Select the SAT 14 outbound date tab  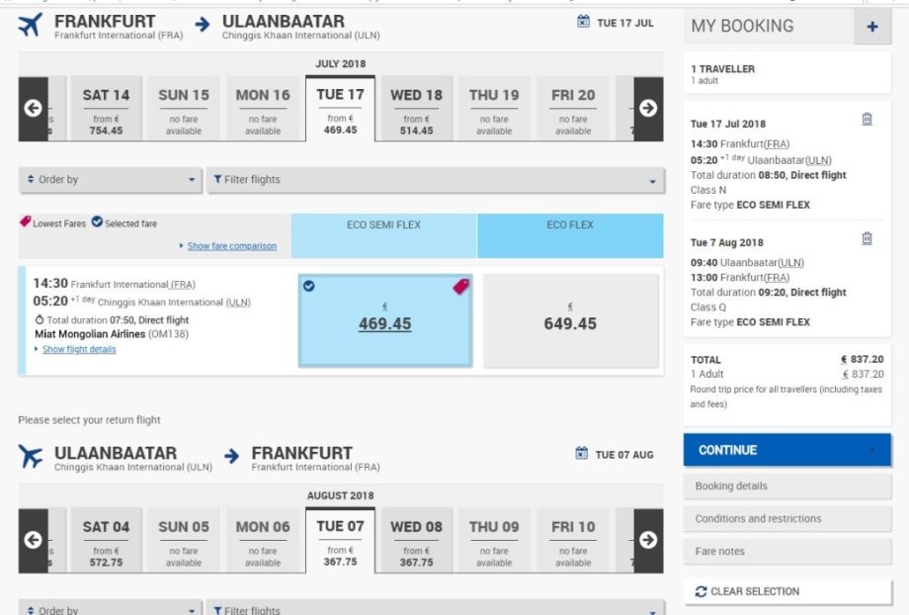tap(106, 109)
